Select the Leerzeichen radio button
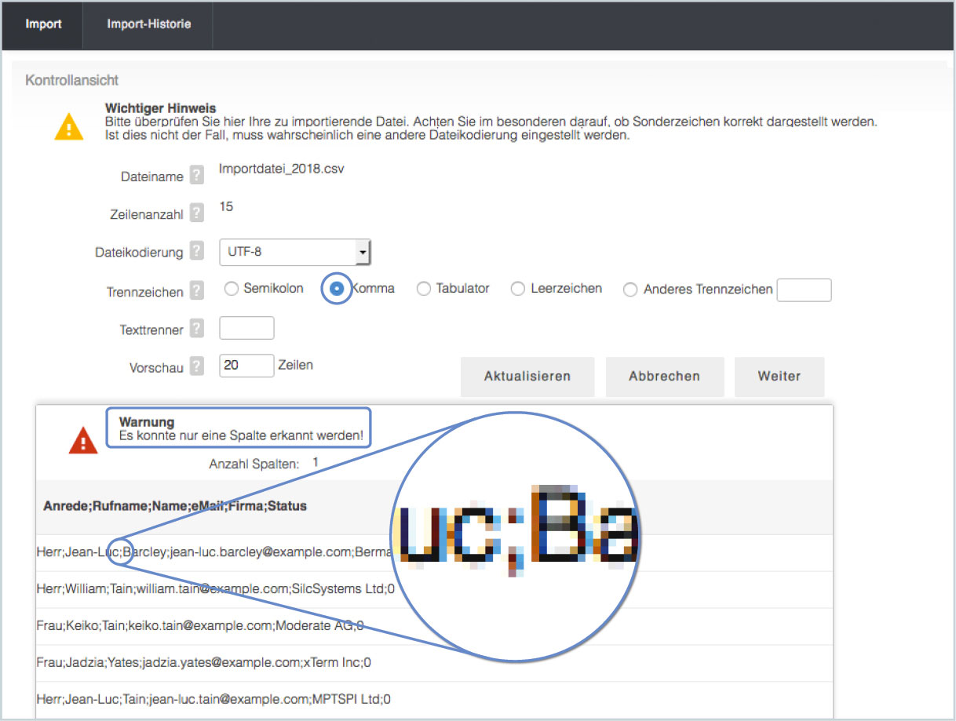Image resolution: width=956 pixels, height=721 pixels. coord(518,289)
